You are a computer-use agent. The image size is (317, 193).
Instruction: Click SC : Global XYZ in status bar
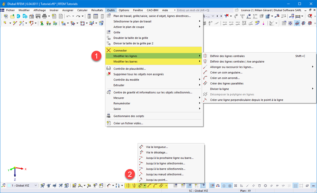coord(198,191)
